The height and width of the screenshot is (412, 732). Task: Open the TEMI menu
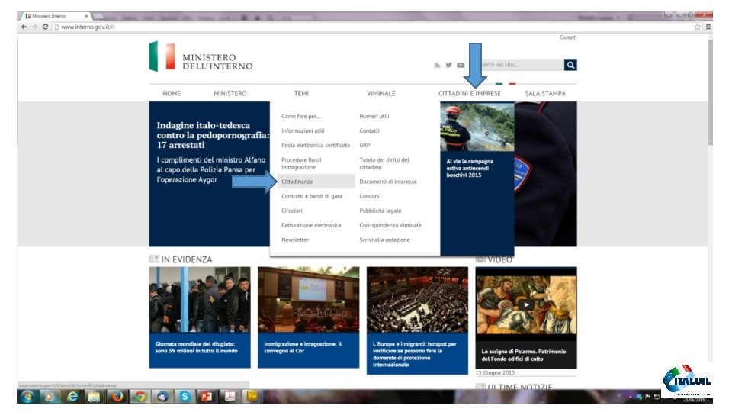[302, 93]
